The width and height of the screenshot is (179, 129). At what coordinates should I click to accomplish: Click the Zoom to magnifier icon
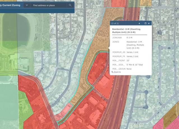pos(112,72)
